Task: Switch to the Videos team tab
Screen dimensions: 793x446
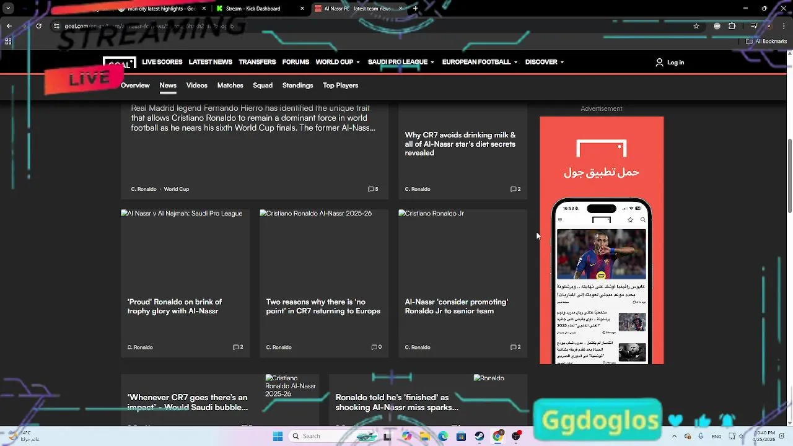Action: pos(197,85)
